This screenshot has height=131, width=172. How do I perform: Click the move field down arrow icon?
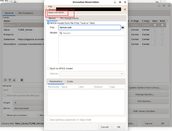[14, 80]
